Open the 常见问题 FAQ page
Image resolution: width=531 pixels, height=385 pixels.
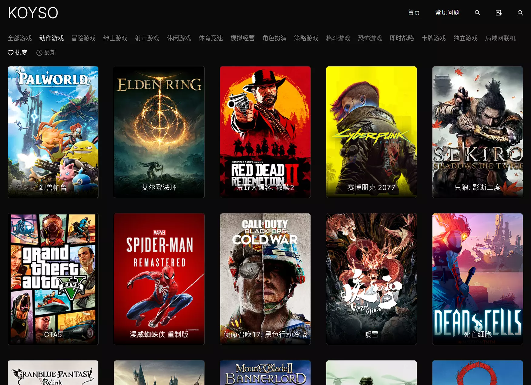447,13
